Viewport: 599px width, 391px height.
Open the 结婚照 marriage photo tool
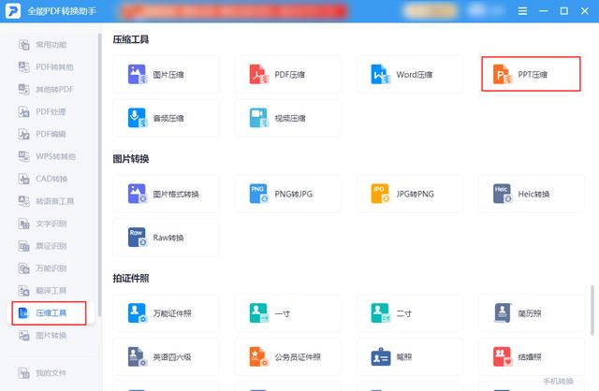click(x=532, y=357)
